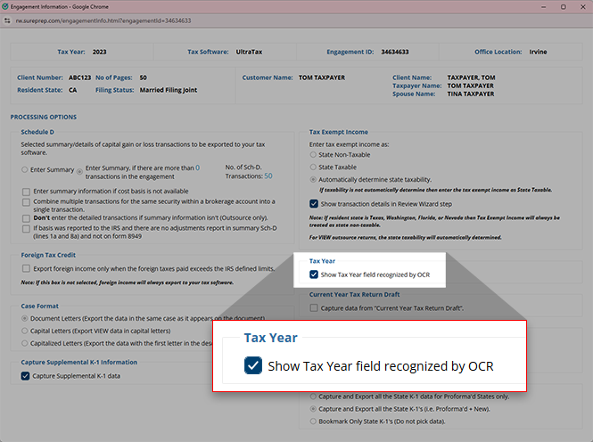Click the Current Year Tax Return Draft heading
The image size is (593, 442).
point(354,294)
